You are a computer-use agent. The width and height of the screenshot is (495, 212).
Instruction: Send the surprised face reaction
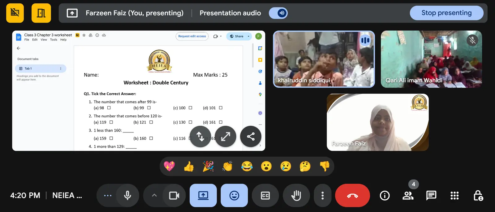266,167
